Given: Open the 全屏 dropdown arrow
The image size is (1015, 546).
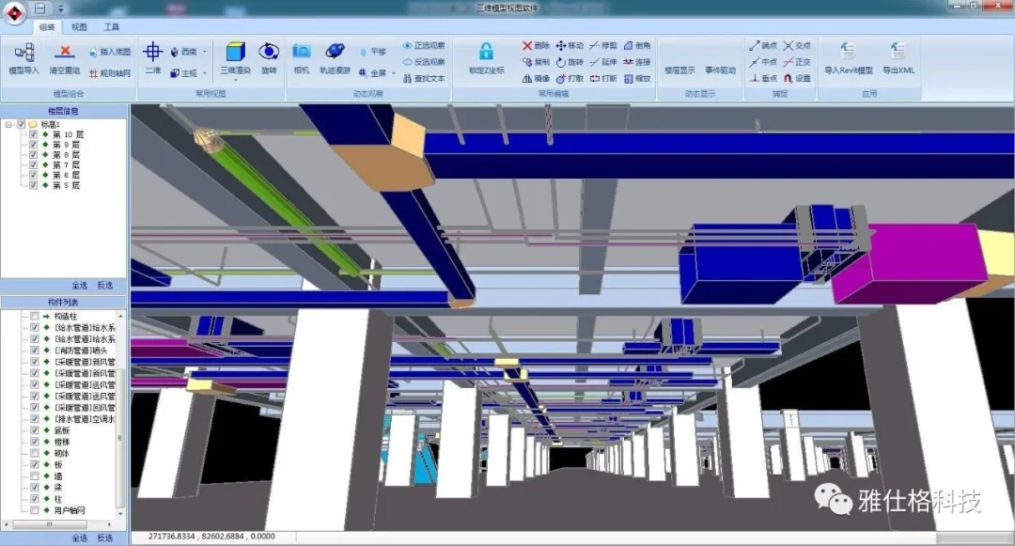Looking at the screenshot, I should tap(394, 73).
